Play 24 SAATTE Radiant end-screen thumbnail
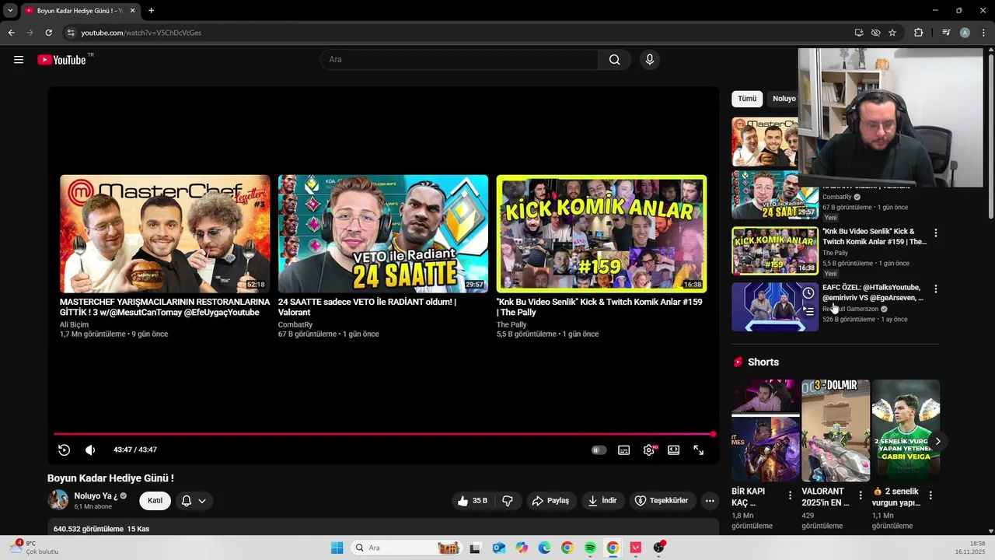This screenshot has height=560, width=995. click(383, 233)
